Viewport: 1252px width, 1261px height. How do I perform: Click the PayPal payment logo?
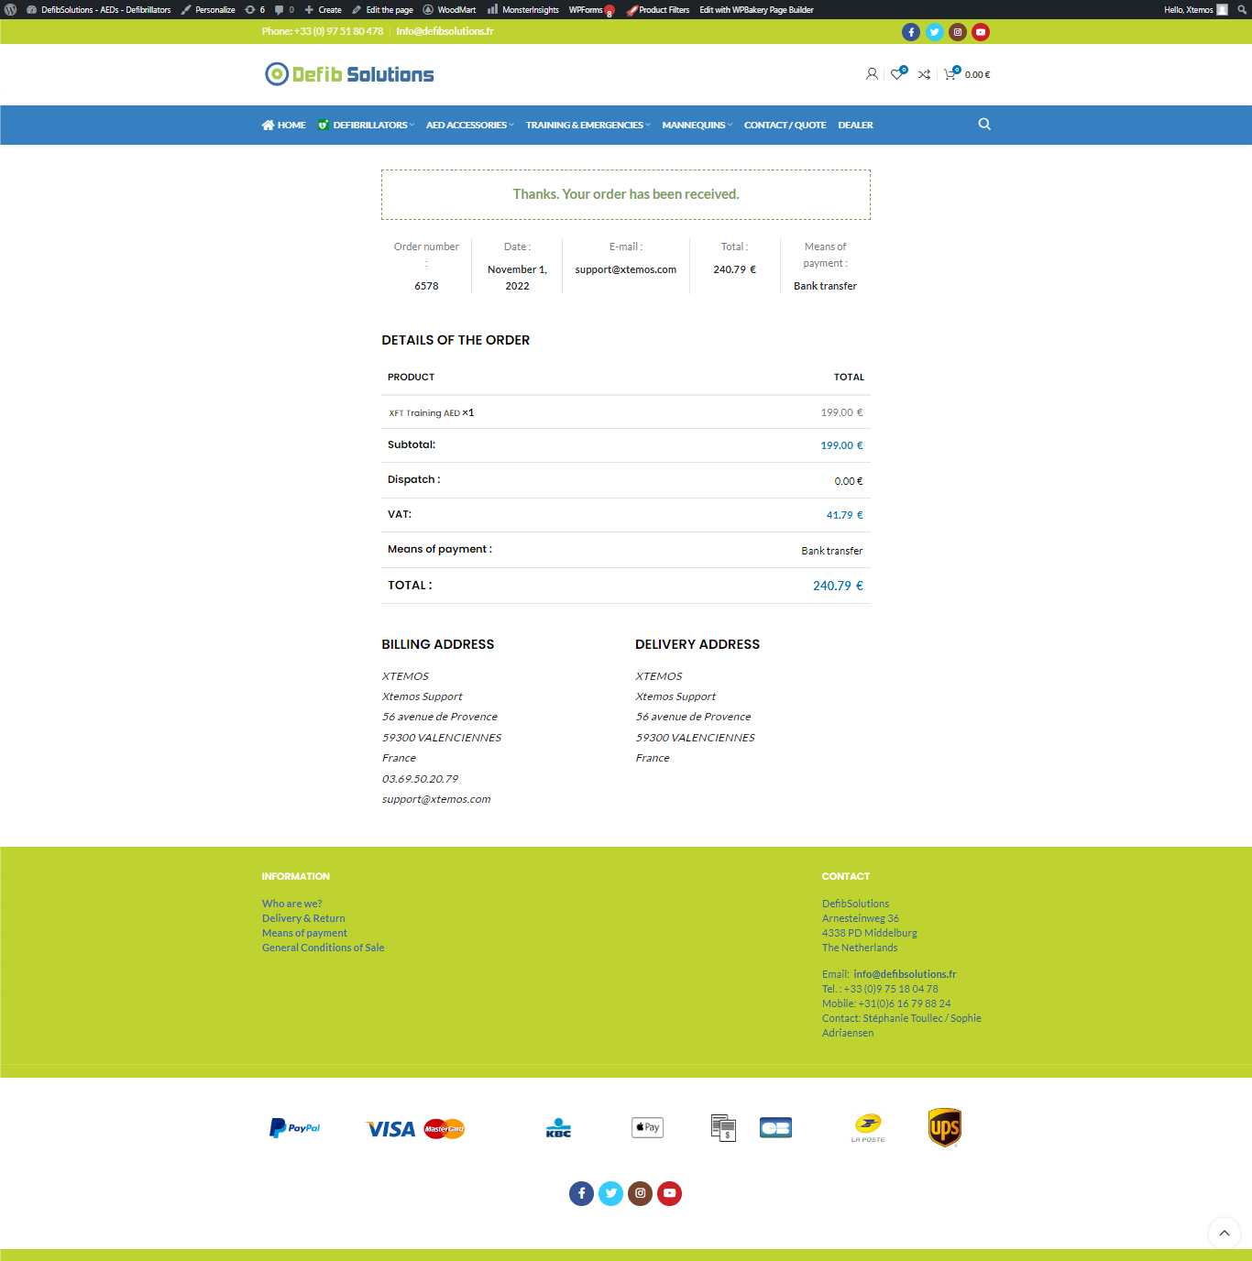(x=295, y=1128)
